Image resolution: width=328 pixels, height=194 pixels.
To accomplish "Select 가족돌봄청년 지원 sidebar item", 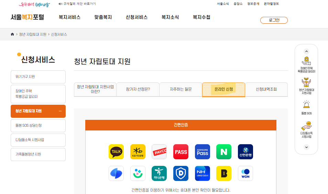I will [x=38, y=154].
